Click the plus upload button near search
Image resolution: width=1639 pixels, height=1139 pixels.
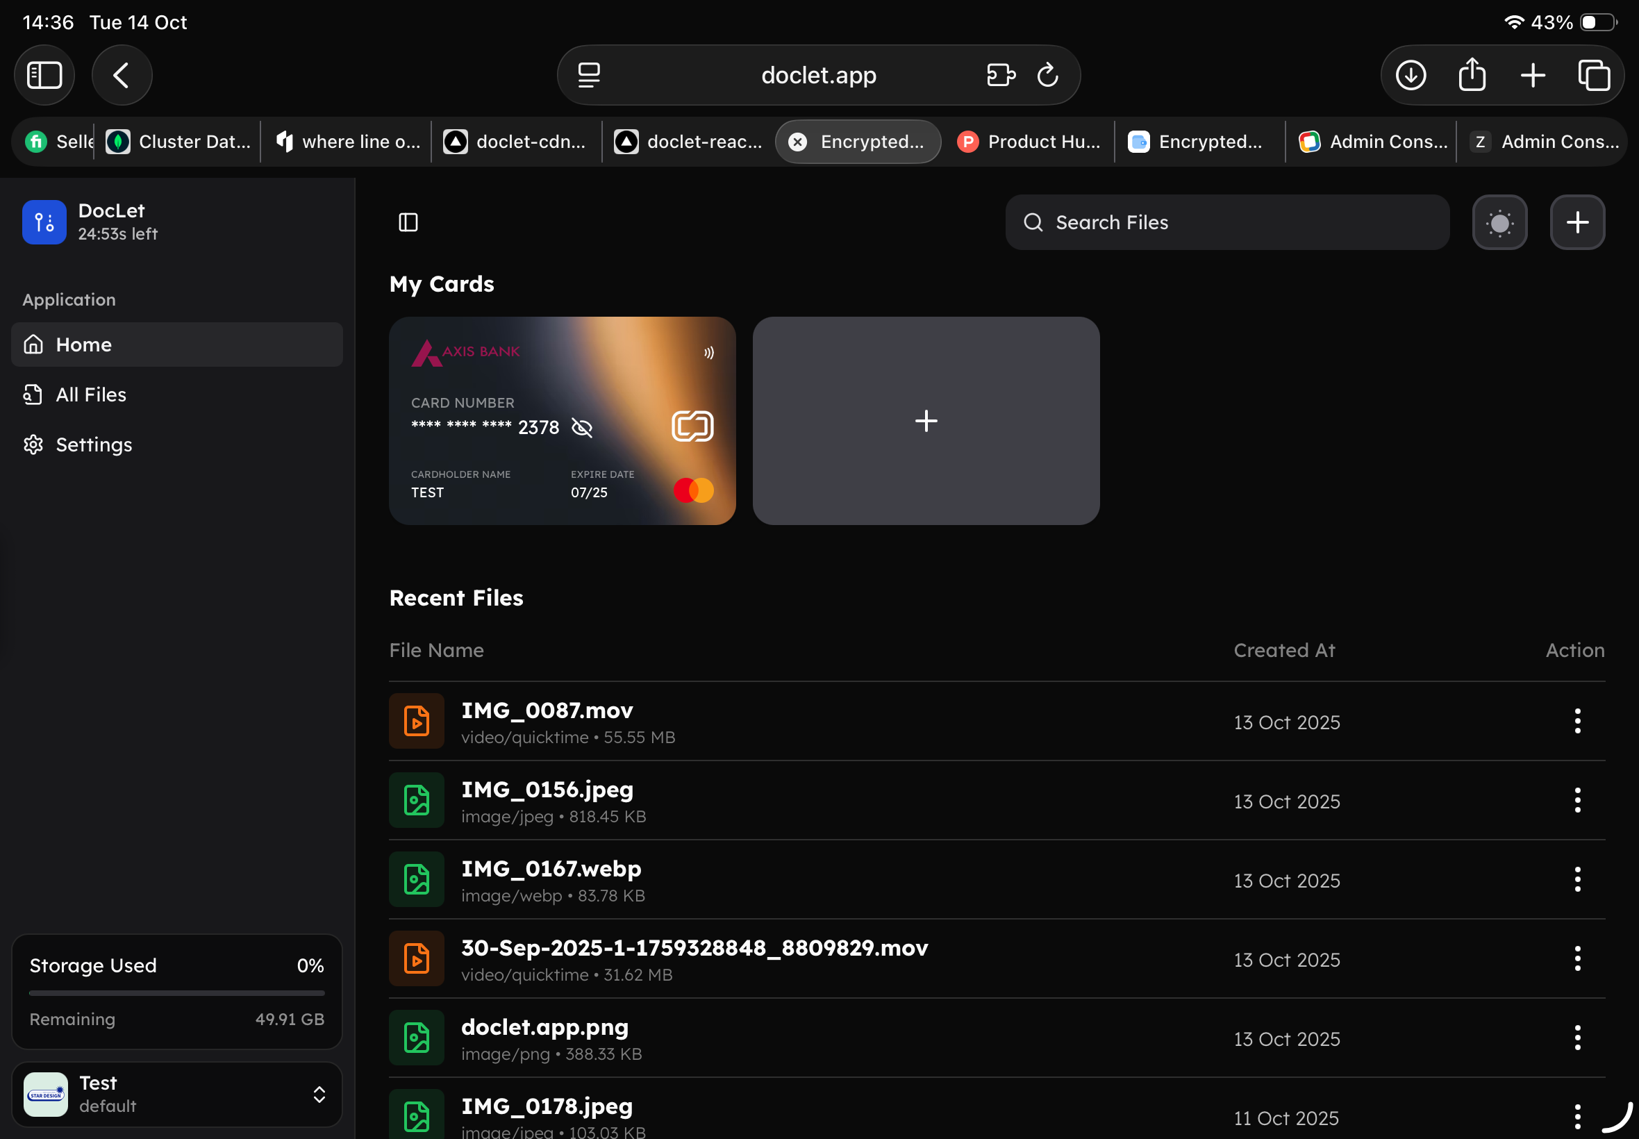coord(1577,223)
